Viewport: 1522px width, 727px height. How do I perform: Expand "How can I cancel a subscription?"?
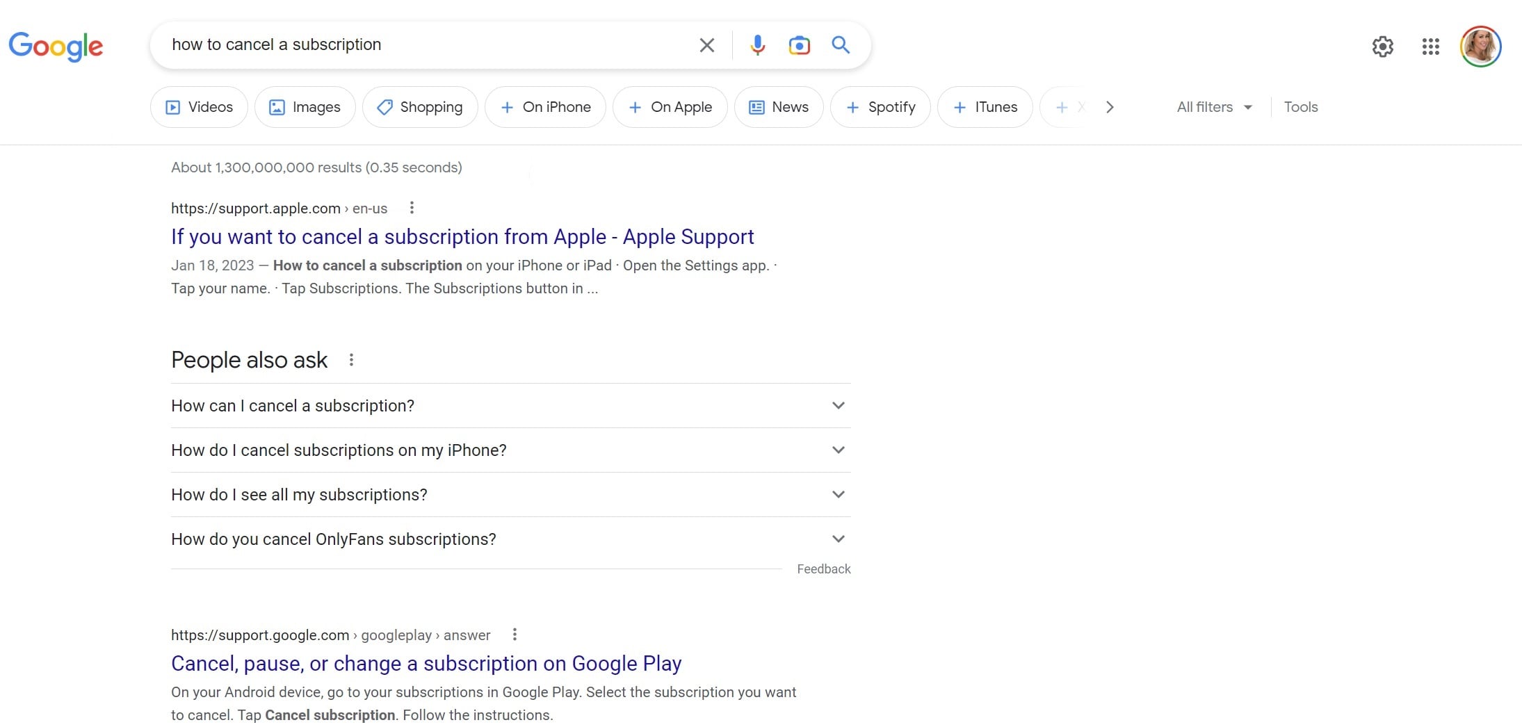click(x=510, y=406)
